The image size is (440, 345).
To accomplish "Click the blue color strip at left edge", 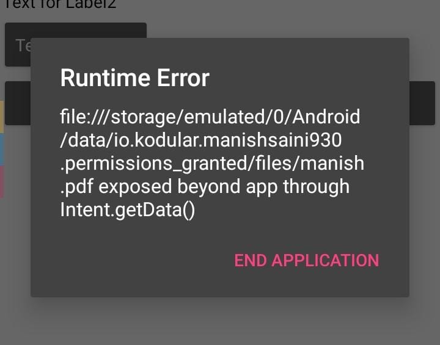I will [x=2, y=149].
